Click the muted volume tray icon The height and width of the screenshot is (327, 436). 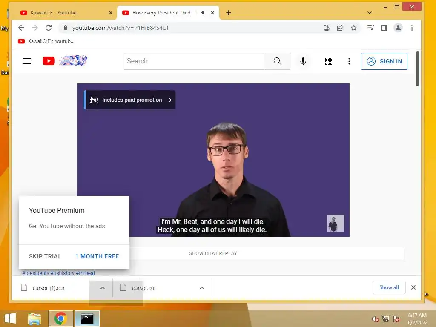click(x=376, y=319)
